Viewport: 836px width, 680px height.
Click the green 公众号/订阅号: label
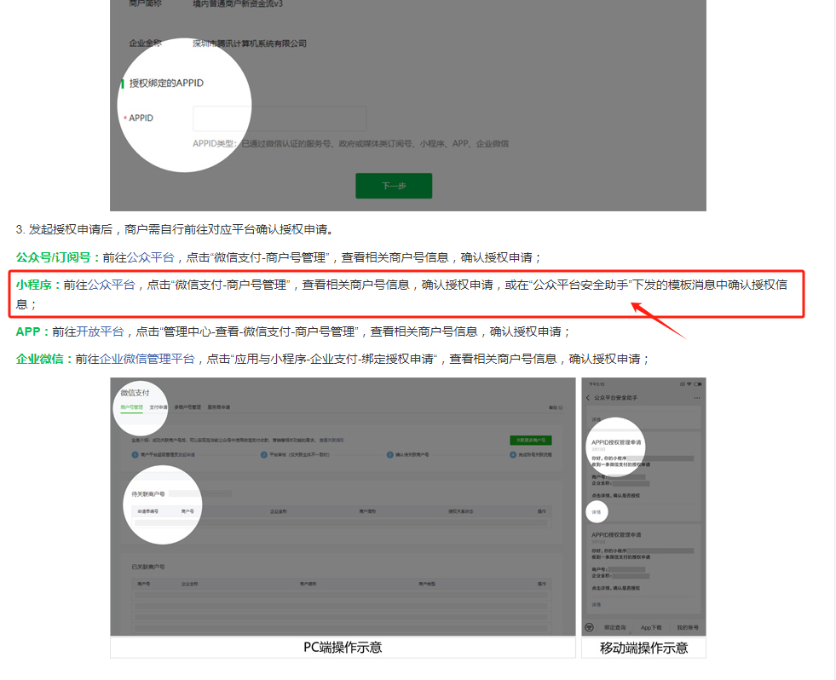point(58,257)
